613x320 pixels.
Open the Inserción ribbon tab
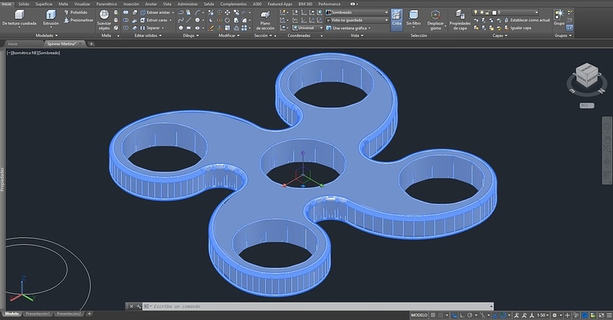click(x=131, y=4)
